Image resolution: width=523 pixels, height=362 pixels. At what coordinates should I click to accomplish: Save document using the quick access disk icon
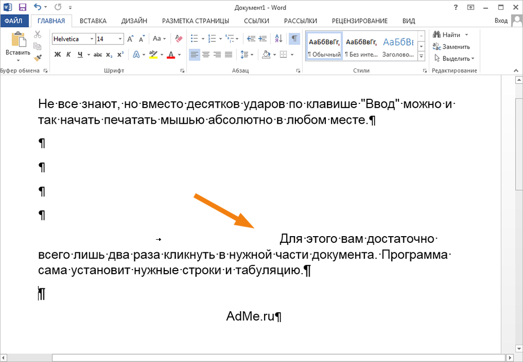pos(22,7)
